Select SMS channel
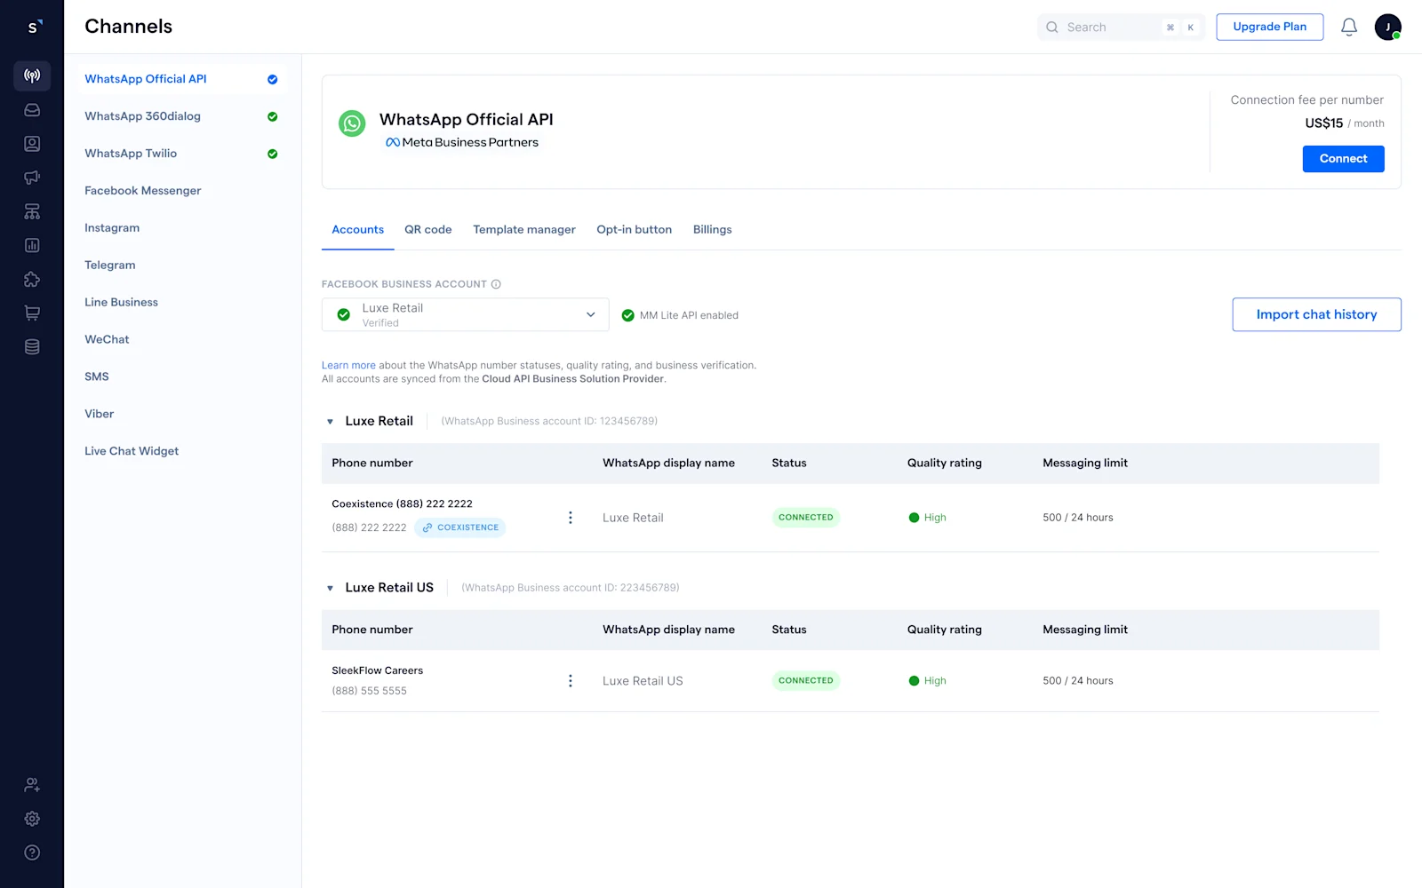1422x888 pixels. 181,377
